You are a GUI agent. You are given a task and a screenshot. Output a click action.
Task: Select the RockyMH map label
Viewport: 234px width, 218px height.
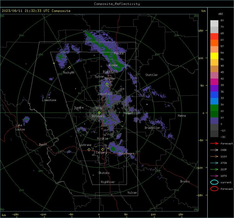69,73
